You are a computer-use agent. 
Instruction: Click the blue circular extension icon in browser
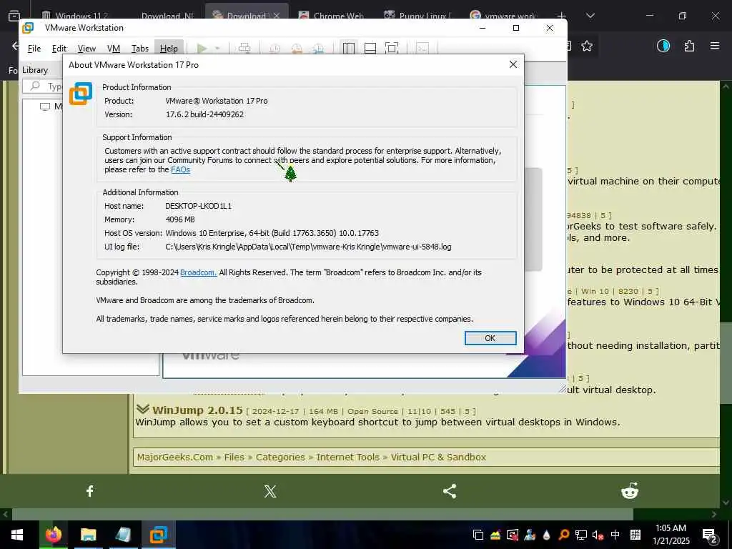point(663,46)
